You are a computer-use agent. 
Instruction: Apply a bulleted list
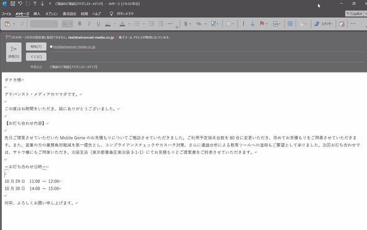pyautogui.click(x=137, y=24)
